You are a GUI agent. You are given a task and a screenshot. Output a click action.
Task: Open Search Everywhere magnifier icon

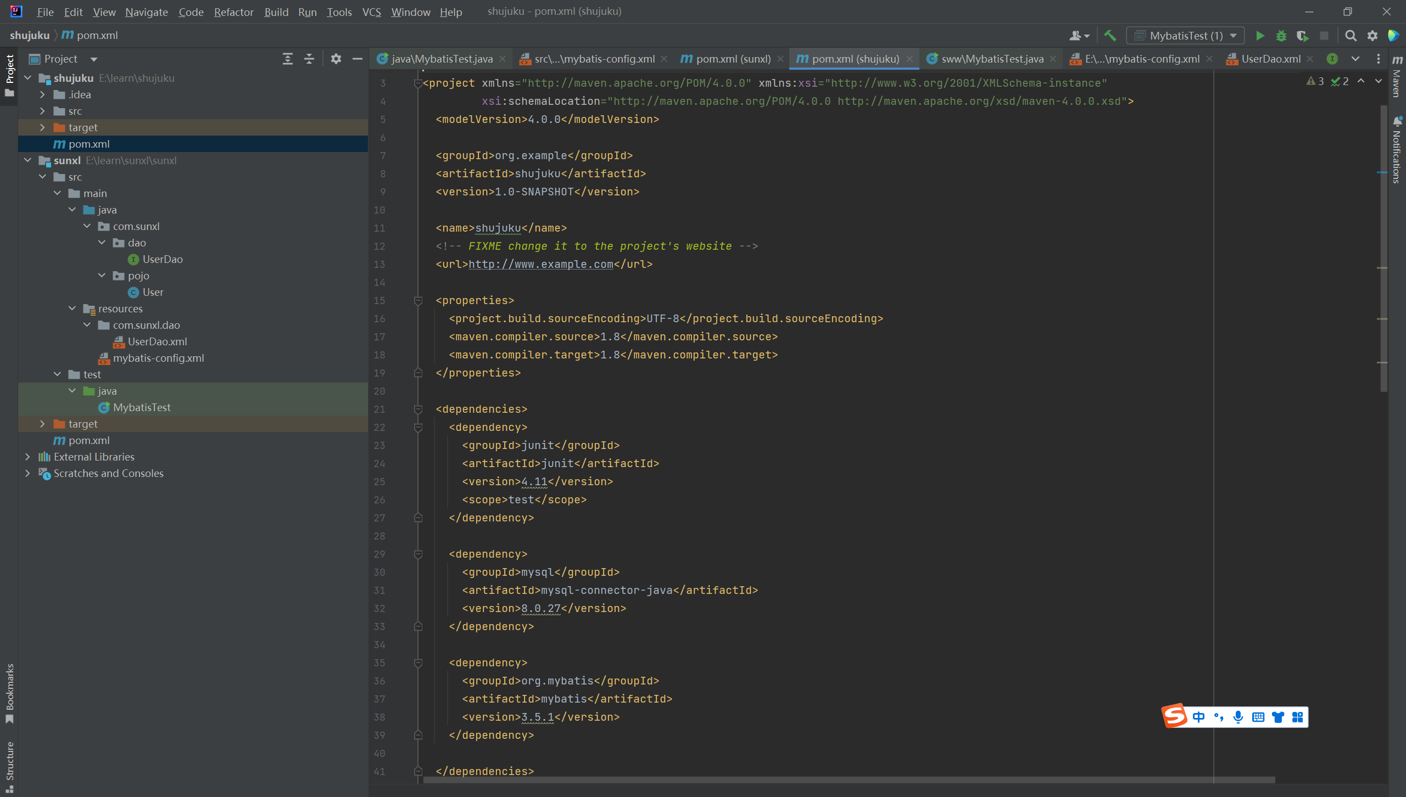[1351, 36]
